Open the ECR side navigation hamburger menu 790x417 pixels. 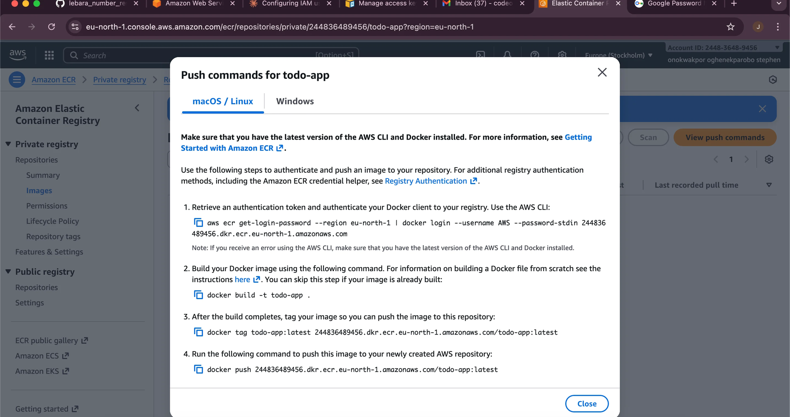point(17,80)
